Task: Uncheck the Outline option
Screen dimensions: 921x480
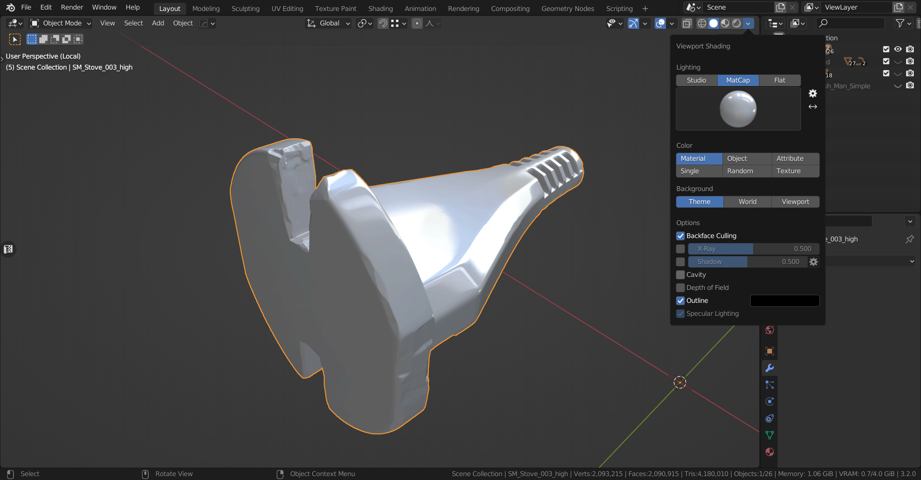Action: [x=680, y=300]
